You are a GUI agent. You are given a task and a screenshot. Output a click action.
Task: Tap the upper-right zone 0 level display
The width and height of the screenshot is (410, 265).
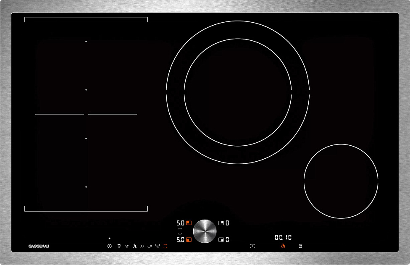pyautogui.click(x=227, y=223)
